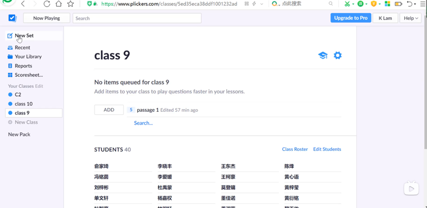Click the New Set pencil icon
Image resolution: width=427 pixels, height=208 pixels.
(10, 35)
